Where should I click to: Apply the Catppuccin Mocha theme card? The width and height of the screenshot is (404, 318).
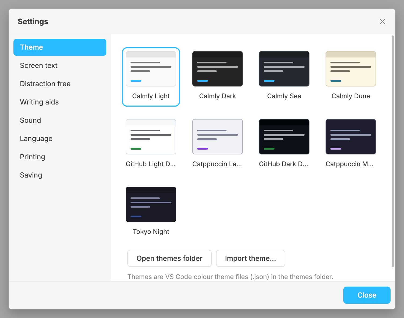pos(351,145)
